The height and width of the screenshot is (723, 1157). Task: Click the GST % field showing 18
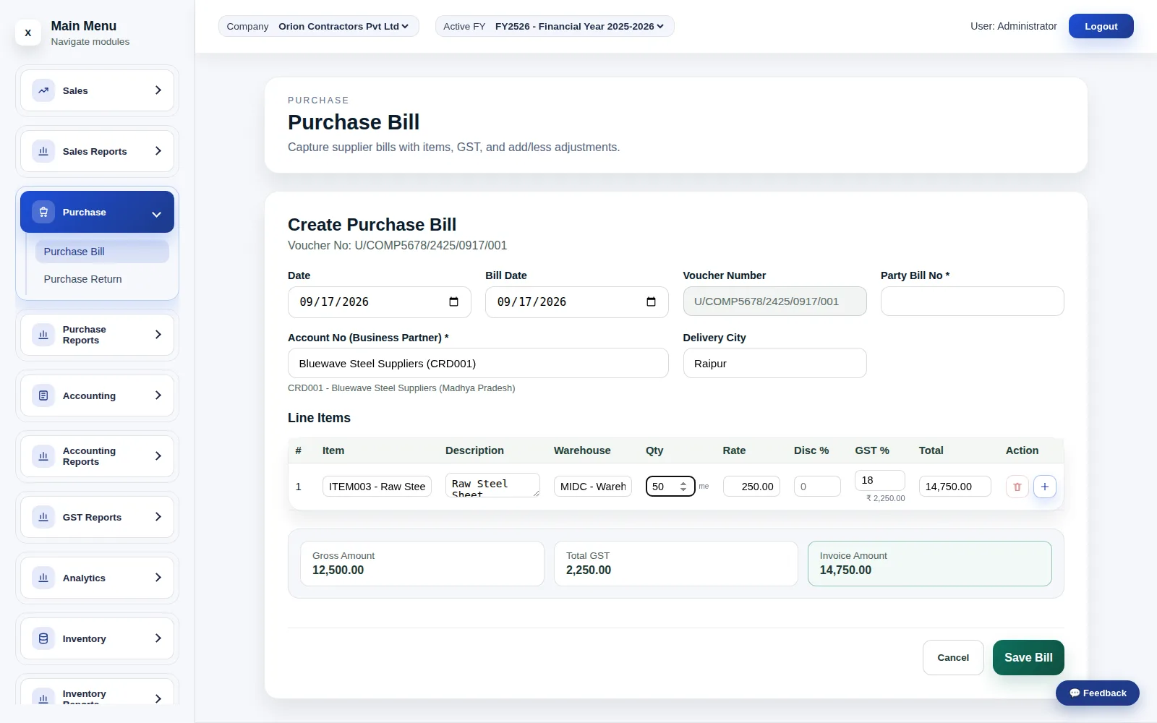pyautogui.click(x=879, y=480)
